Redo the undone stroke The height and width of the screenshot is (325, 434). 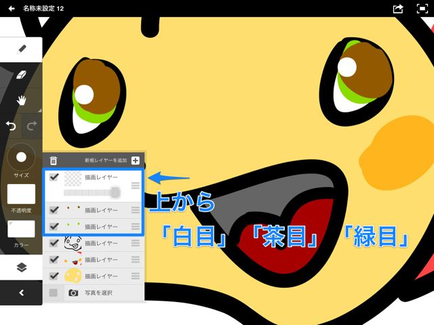32,126
